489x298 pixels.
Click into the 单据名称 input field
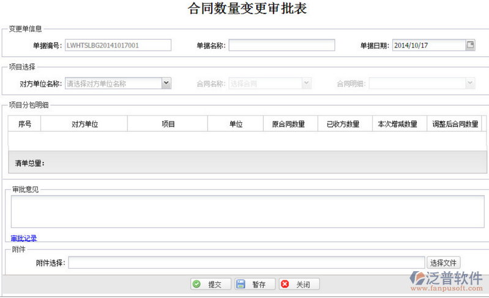pos(282,45)
